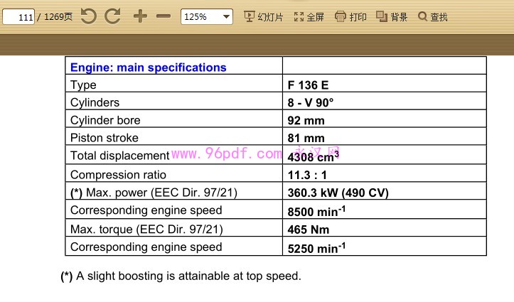Click the '/ 1269页' total page count
The height and width of the screenshot is (302, 514).
click(55, 17)
